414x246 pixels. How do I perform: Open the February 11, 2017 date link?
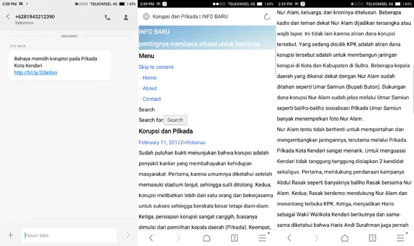click(x=159, y=142)
